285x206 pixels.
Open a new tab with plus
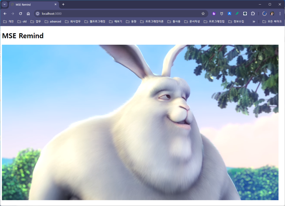point(63,4)
